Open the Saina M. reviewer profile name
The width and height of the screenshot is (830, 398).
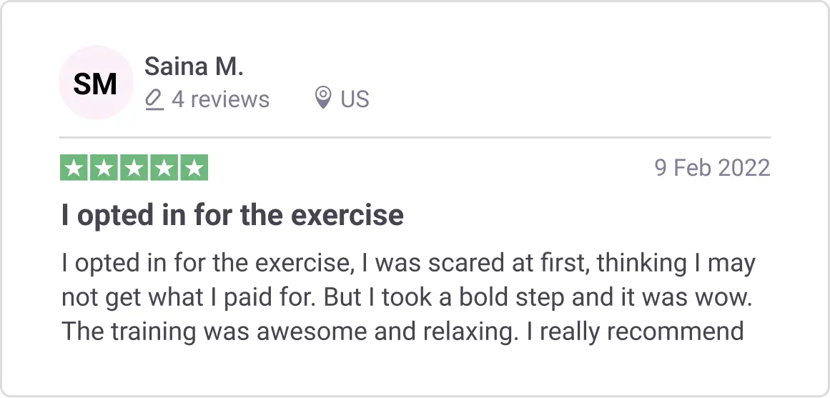194,67
